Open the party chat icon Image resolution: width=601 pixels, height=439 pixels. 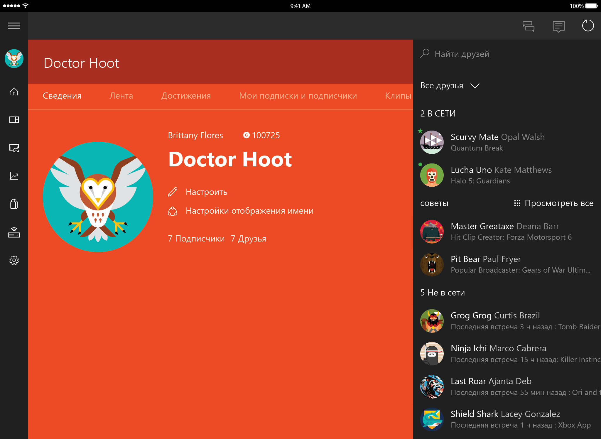528,26
